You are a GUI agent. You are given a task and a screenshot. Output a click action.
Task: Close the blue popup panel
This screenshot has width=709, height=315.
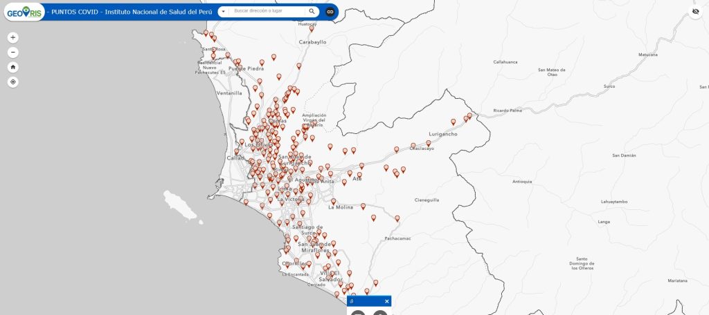pyautogui.click(x=387, y=301)
